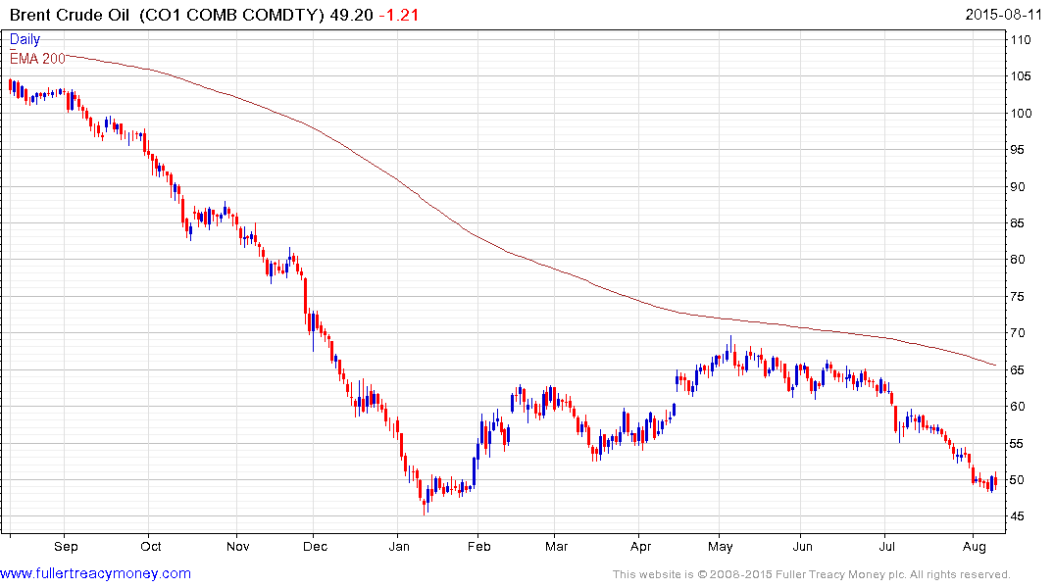Viewport: 1054px width, 588px height.
Task: Select the Dec month axis label
Action: point(315,546)
